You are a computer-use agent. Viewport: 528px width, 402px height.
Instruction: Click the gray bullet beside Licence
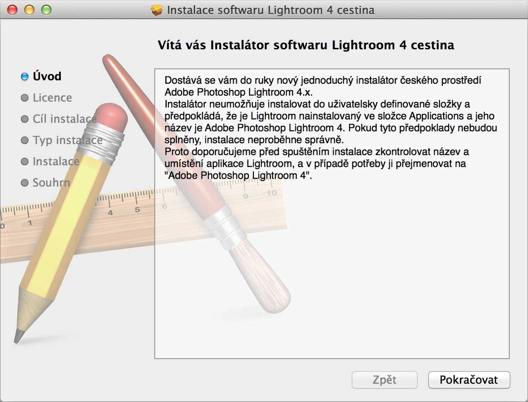pos(25,98)
